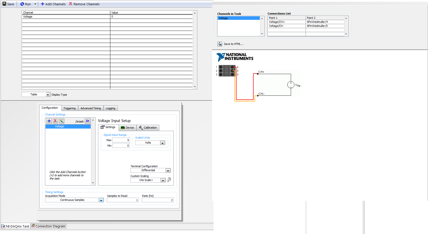
Task: Click the Vsig voltage source symbol
Action: 291,85
